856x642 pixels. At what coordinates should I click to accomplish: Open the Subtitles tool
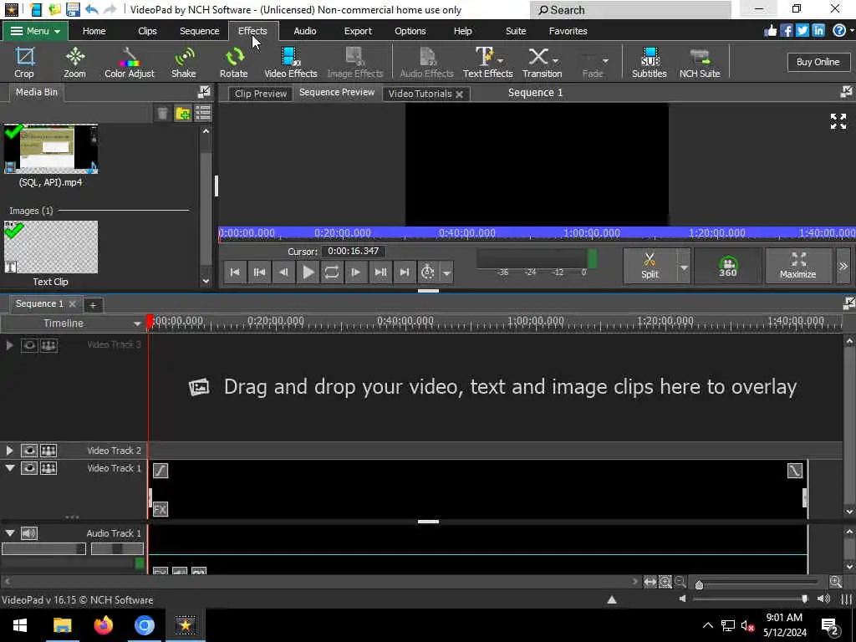point(649,62)
